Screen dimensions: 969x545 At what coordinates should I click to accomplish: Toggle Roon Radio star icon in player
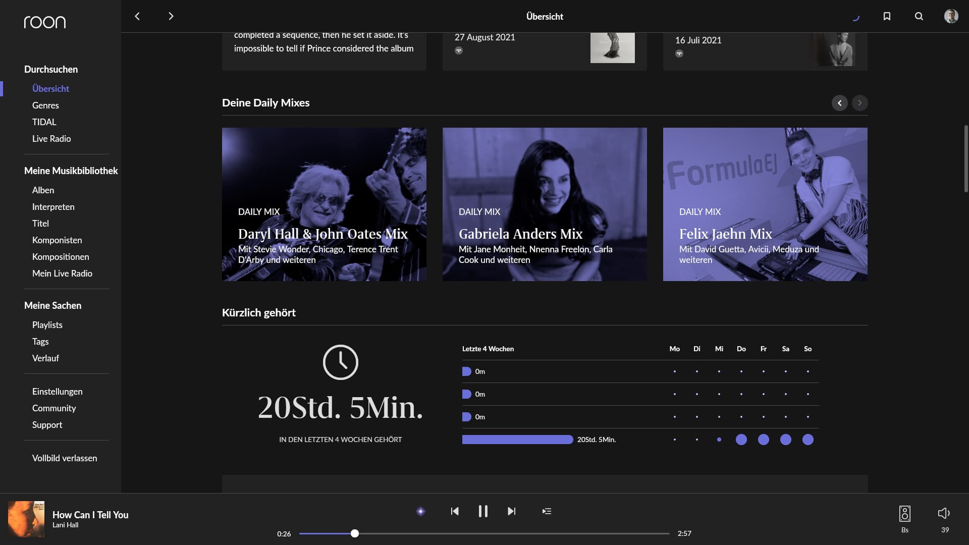point(420,511)
